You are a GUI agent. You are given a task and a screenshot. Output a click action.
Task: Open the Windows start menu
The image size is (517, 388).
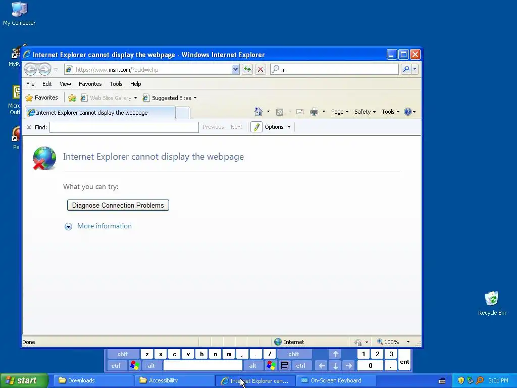24,380
